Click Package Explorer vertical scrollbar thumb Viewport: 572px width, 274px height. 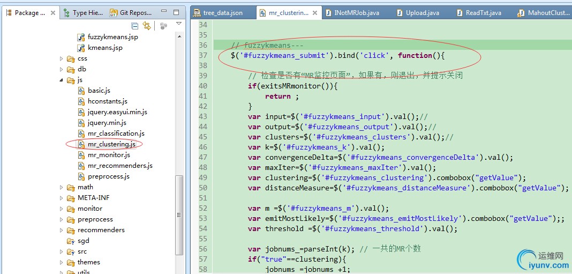(x=179, y=216)
